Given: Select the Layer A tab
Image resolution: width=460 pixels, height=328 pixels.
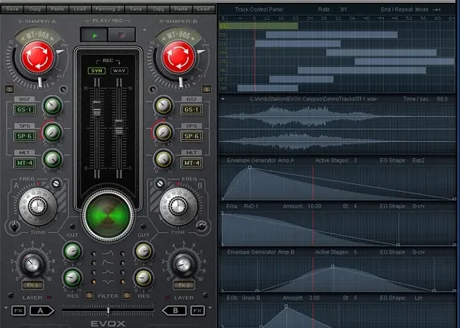Looking at the screenshot, I should click(41, 310).
